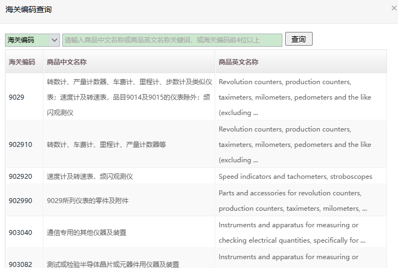Click the 海关编码 column header
Screen dimensions: 398x268
[22, 62]
